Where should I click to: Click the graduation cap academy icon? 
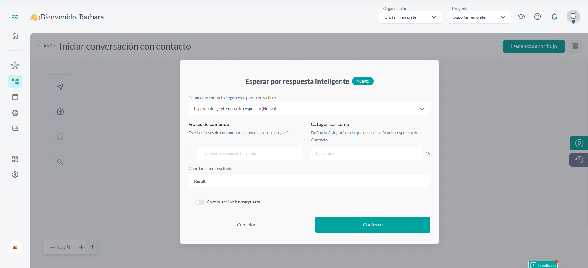click(521, 17)
